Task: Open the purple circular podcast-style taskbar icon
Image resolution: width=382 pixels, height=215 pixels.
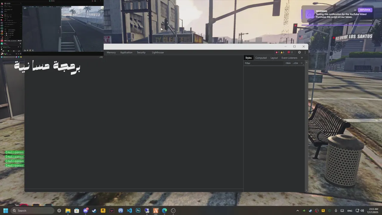Action: click(121, 211)
